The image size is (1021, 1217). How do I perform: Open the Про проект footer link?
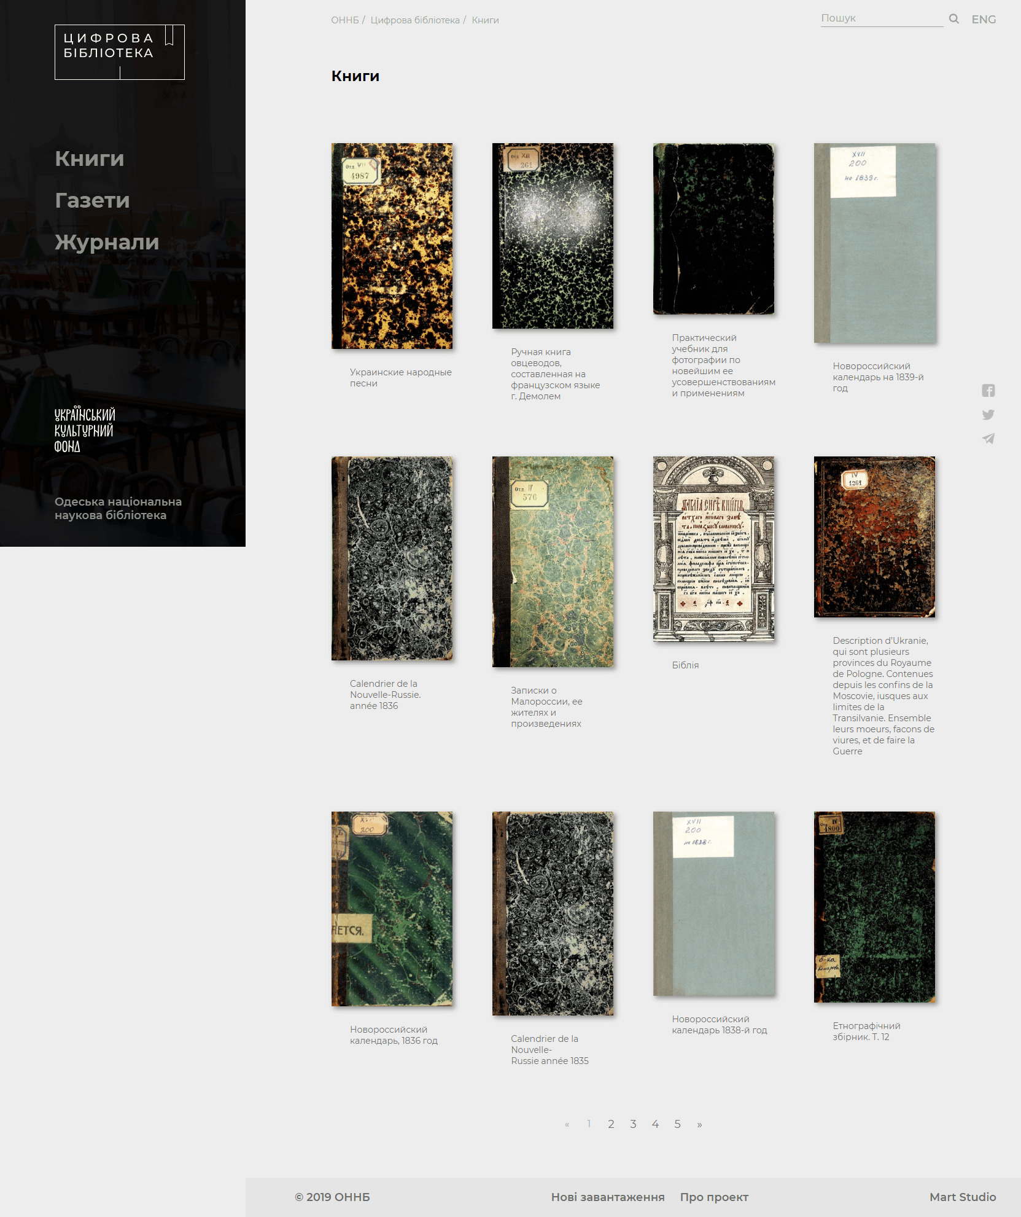pyautogui.click(x=714, y=1197)
